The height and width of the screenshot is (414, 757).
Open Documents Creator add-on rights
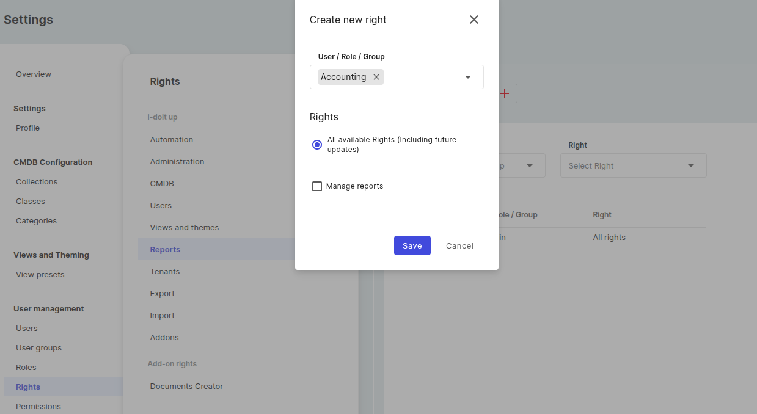pyautogui.click(x=186, y=386)
